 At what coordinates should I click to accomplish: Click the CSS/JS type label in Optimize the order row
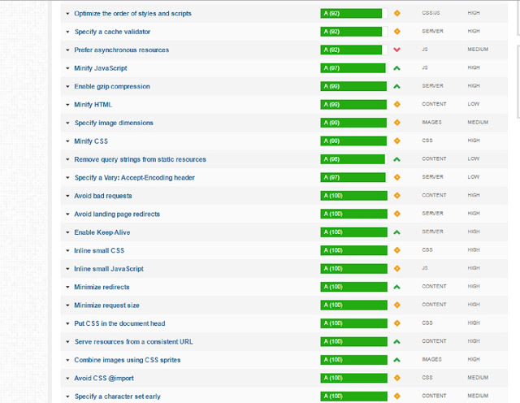point(431,13)
